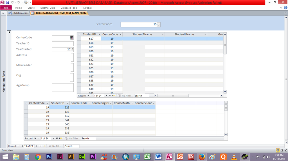The height and width of the screenshot is (161, 288).
Task: Click the YearStarted field showing 2016
Action: tap(63, 49)
